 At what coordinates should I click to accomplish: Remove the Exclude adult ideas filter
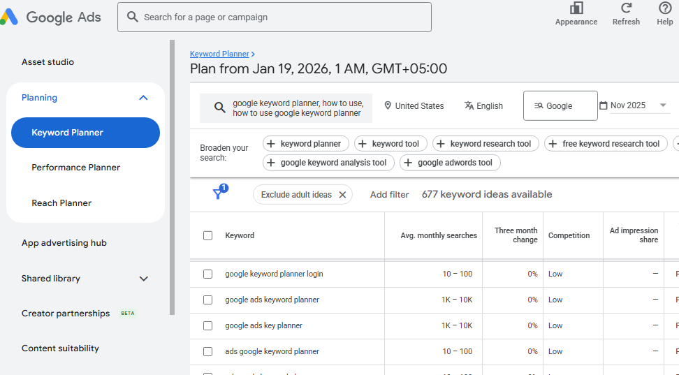[x=342, y=195]
